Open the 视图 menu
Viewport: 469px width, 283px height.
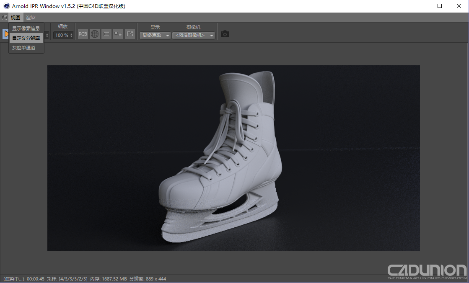point(16,17)
